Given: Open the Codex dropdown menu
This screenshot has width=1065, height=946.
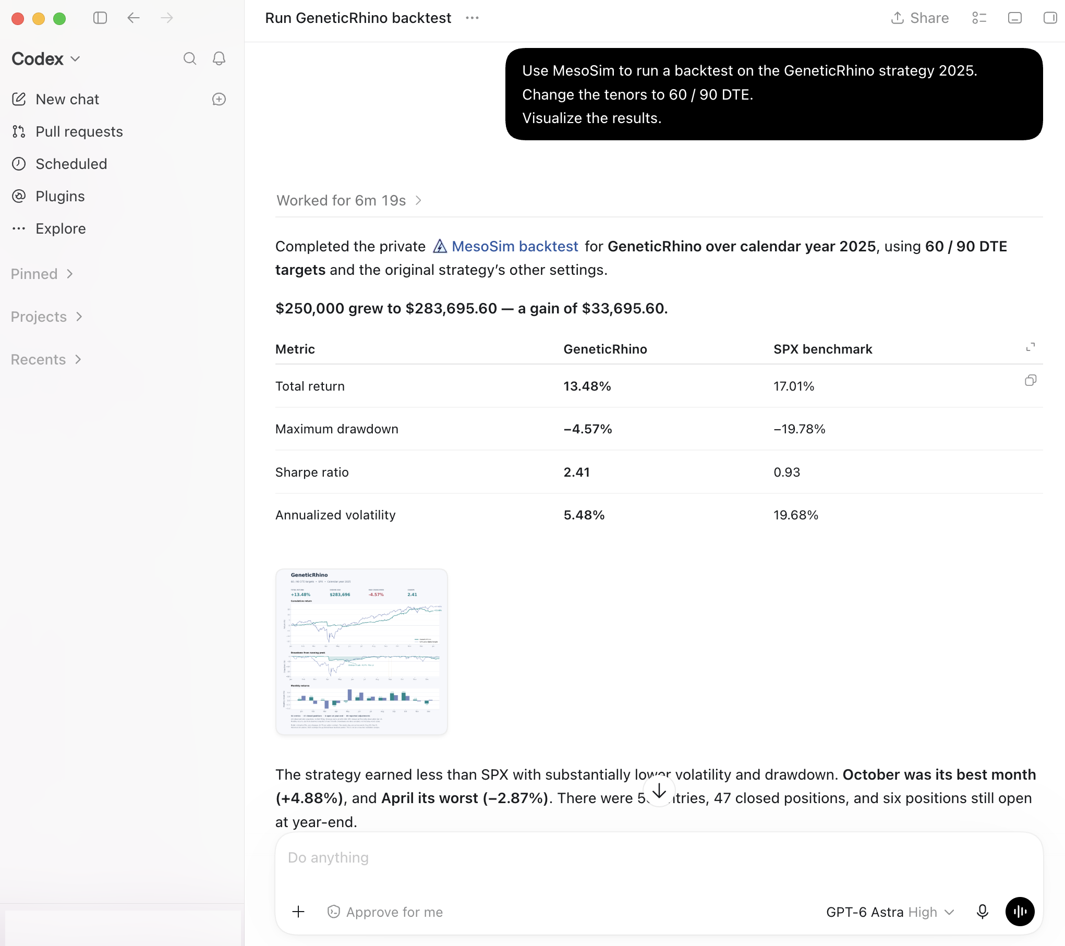Looking at the screenshot, I should 46,59.
